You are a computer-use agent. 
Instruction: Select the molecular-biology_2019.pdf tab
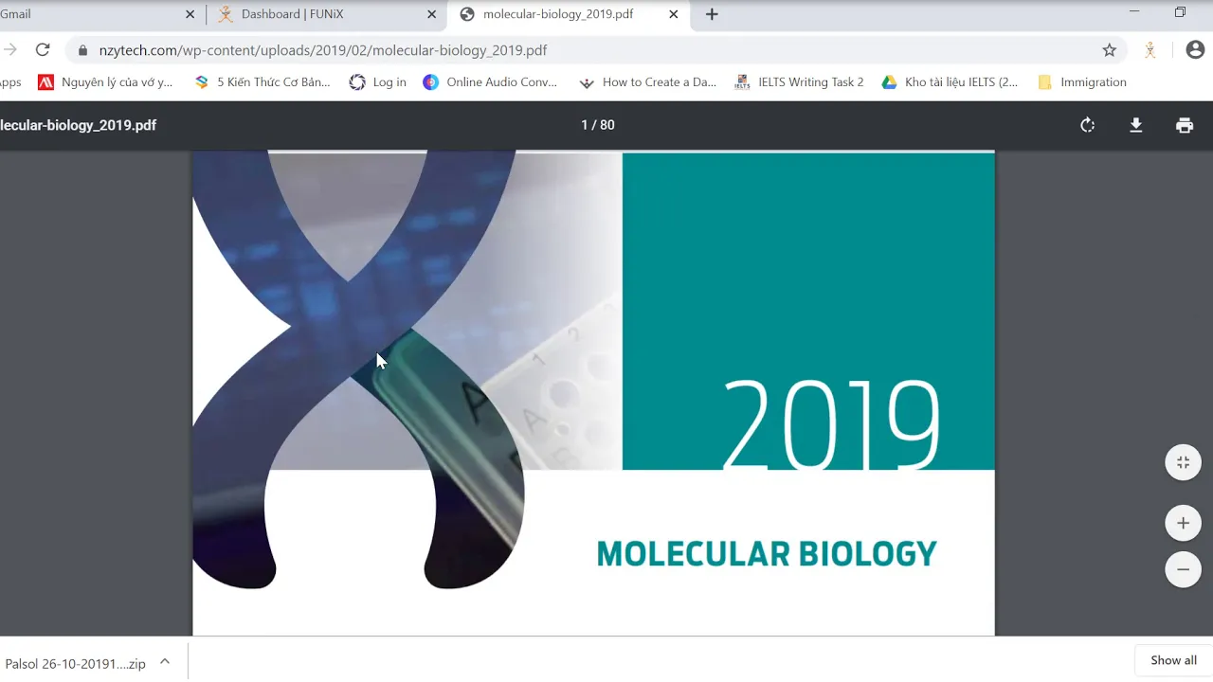(x=569, y=14)
